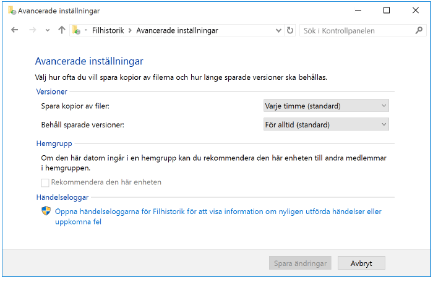433x282 pixels.
Task: Focus the Sök i Kontrollpanelen search field
Action: pos(356,30)
